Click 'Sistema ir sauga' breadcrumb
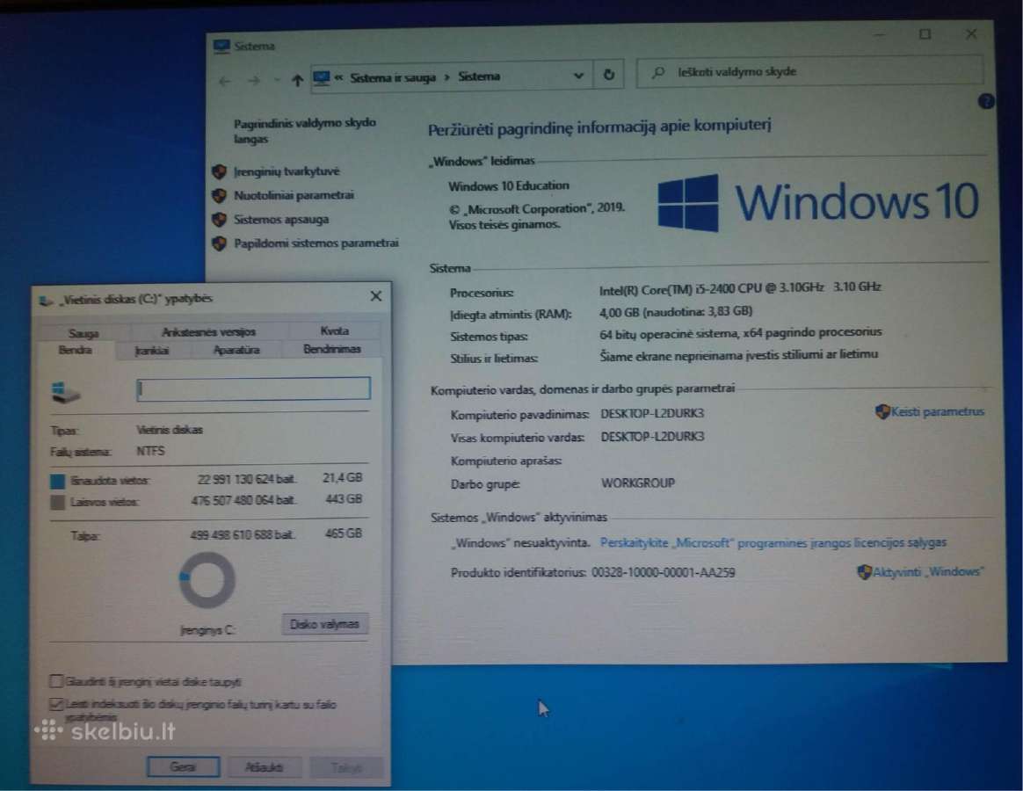The image size is (1023, 791). (393, 77)
